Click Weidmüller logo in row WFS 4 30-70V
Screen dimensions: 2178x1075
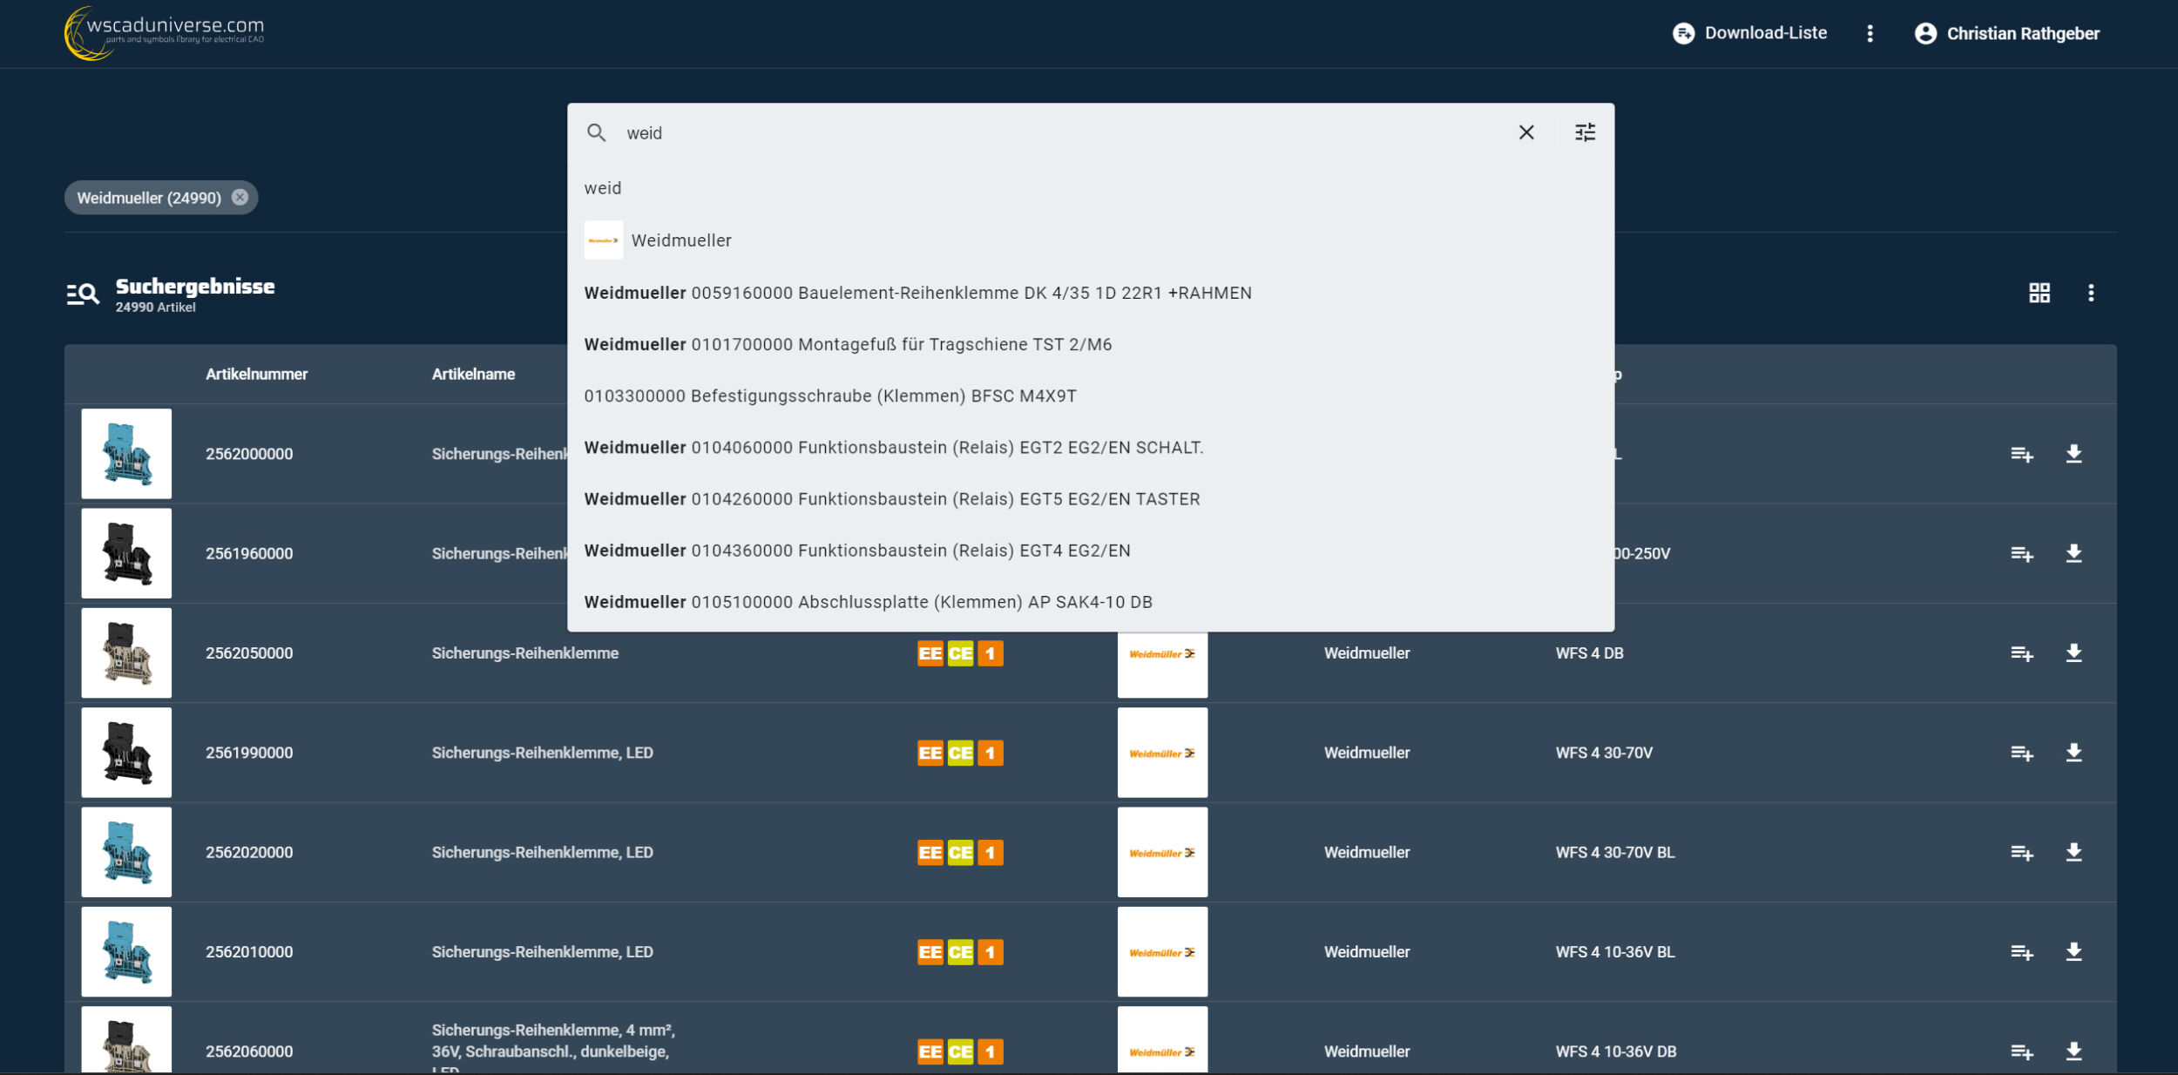pos(1162,753)
